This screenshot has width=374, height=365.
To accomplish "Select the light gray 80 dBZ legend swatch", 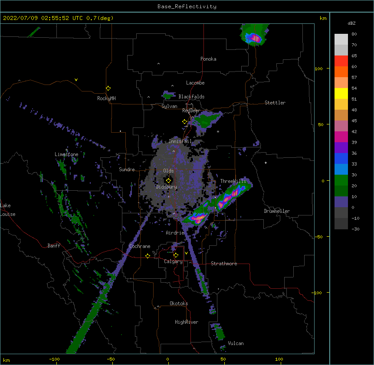I will pyautogui.click(x=341, y=39).
